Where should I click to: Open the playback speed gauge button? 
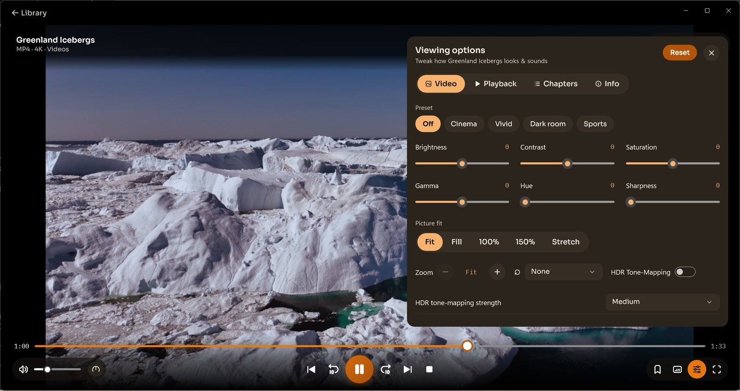(96, 369)
